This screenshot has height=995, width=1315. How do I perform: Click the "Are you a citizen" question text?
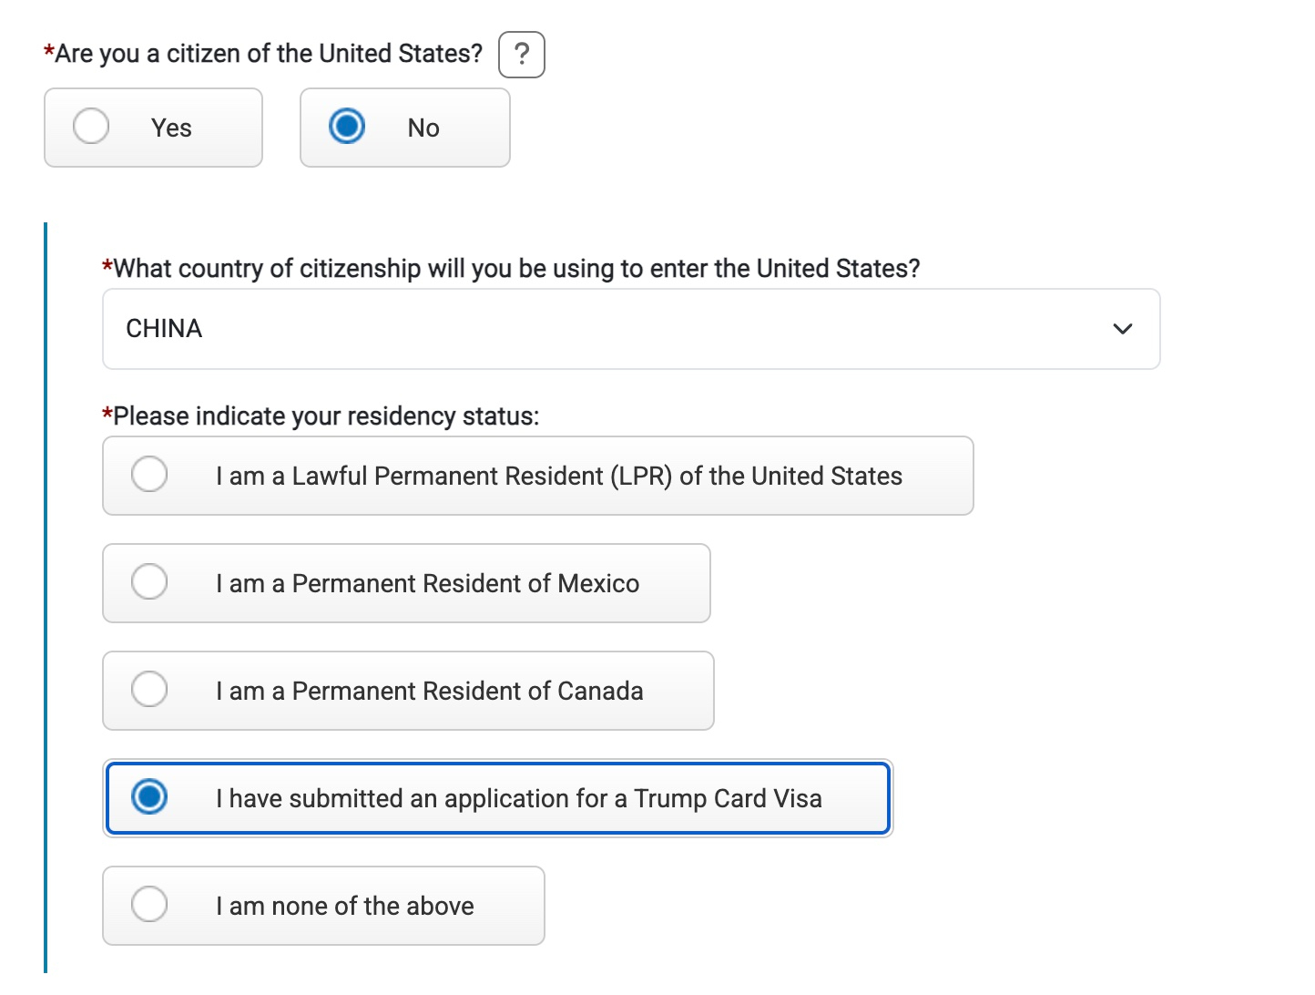[x=269, y=54]
